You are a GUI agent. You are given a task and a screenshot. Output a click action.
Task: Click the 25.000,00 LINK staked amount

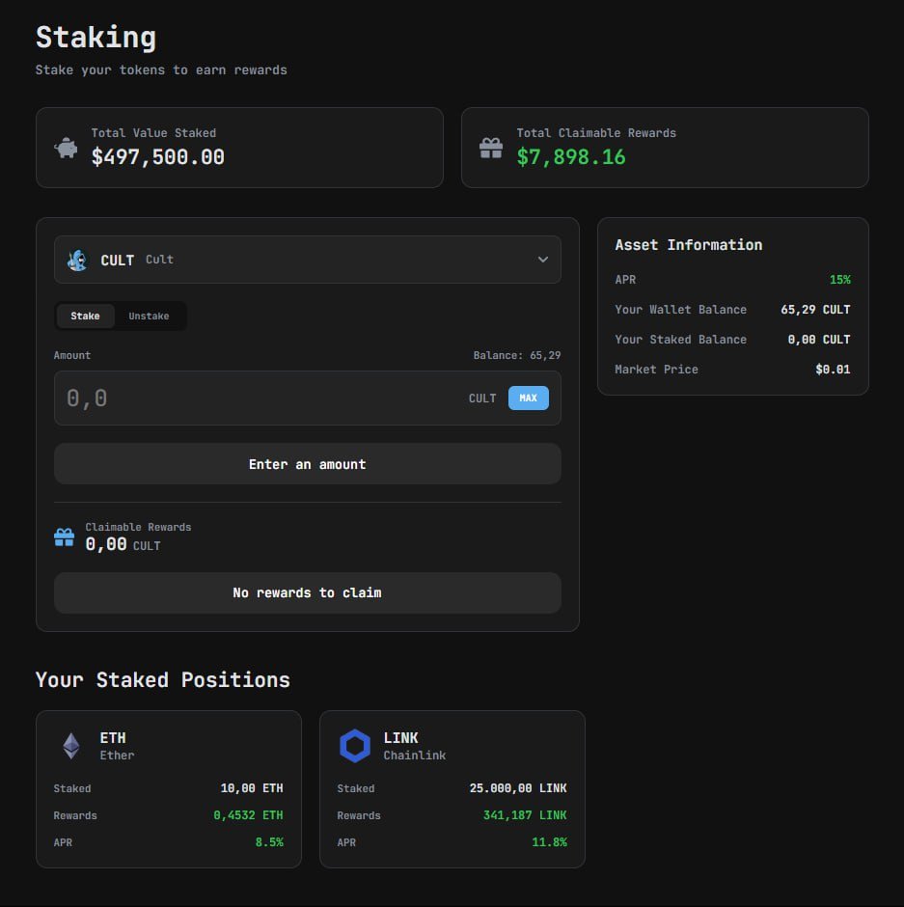pos(518,788)
